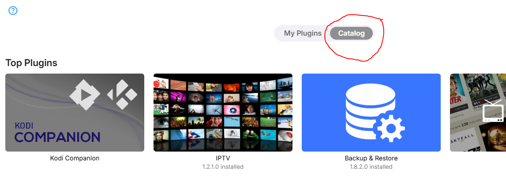Select the Catalog tab
Viewport: 506px width, 178px height.
(352, 33)
